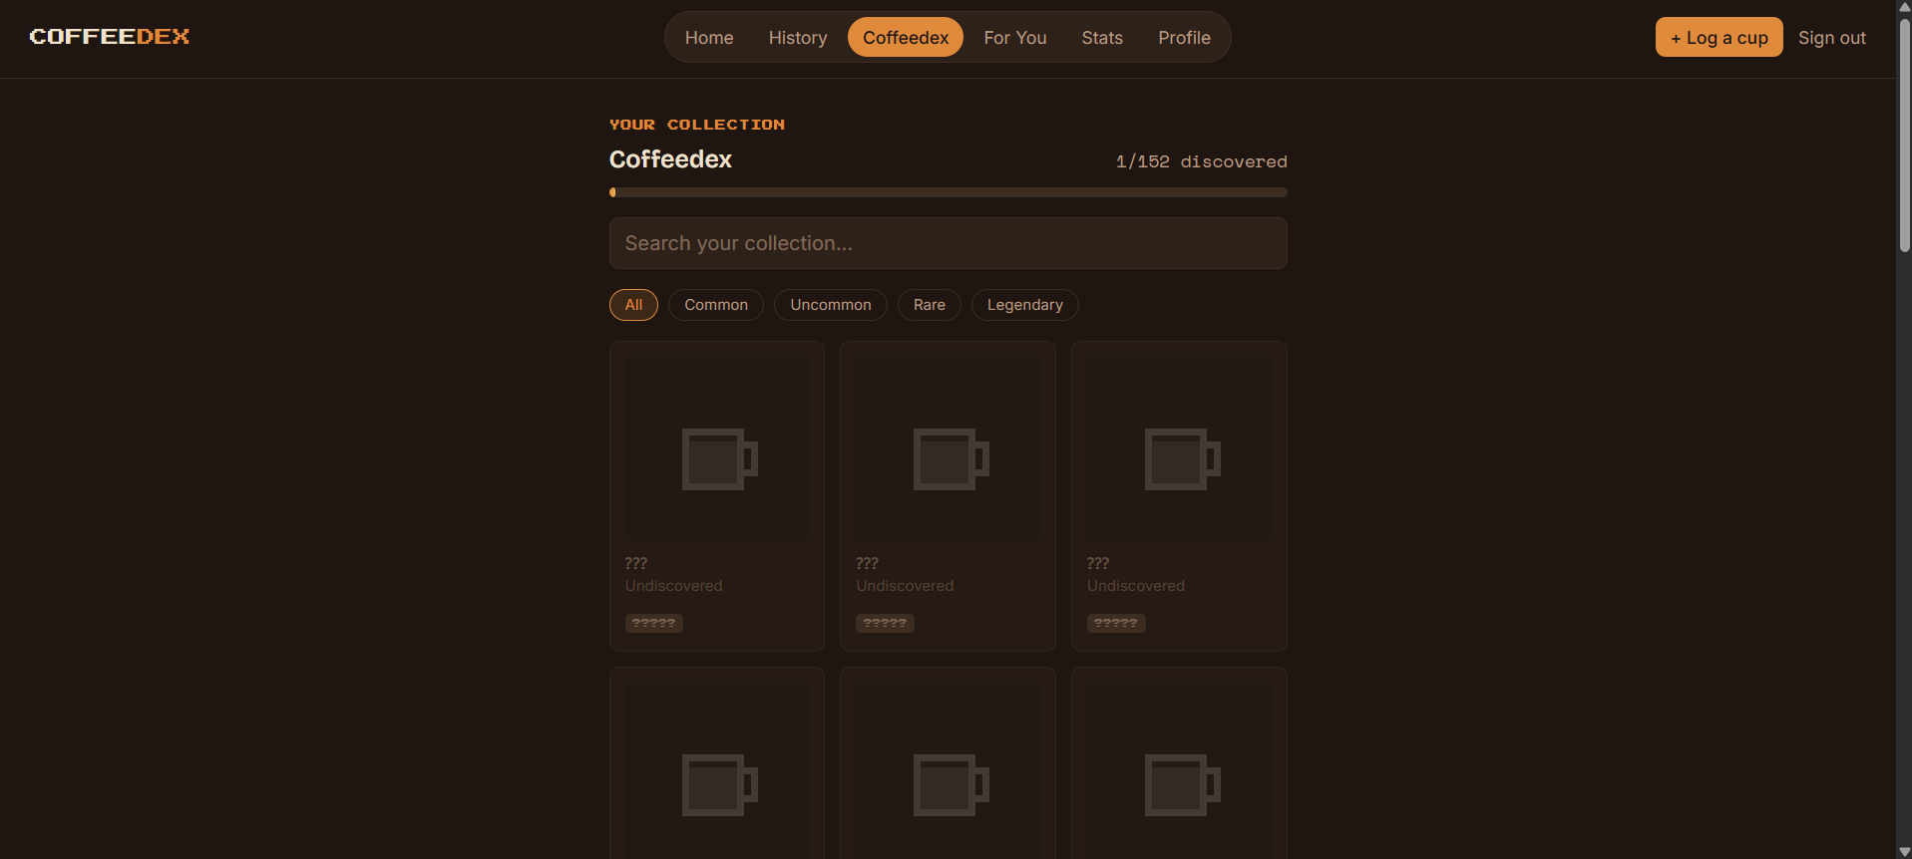Click the COFFEEDEX logo
Screen dimensions: 1912x859
click(110, 37)
